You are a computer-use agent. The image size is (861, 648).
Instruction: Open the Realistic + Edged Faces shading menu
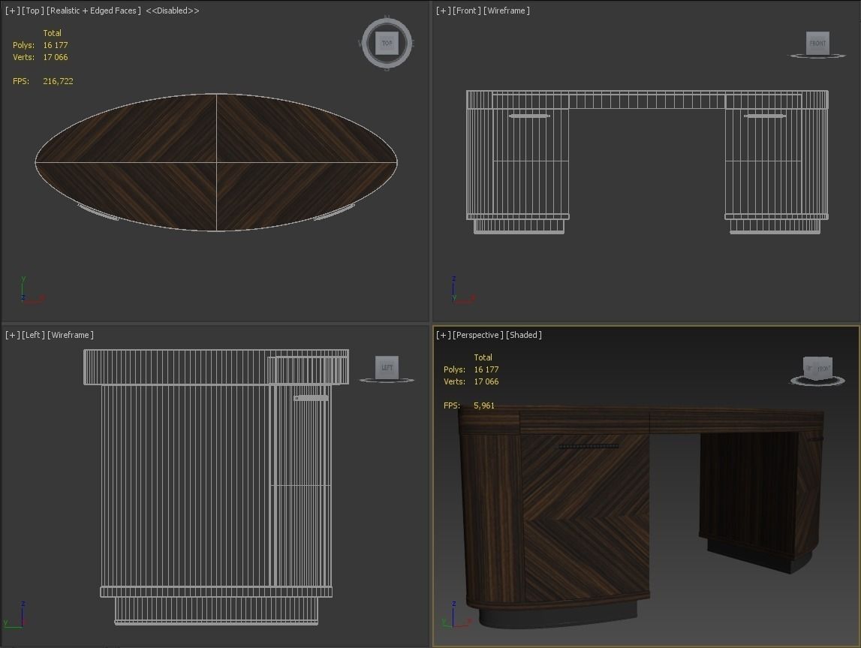click(x=94, y=11)
